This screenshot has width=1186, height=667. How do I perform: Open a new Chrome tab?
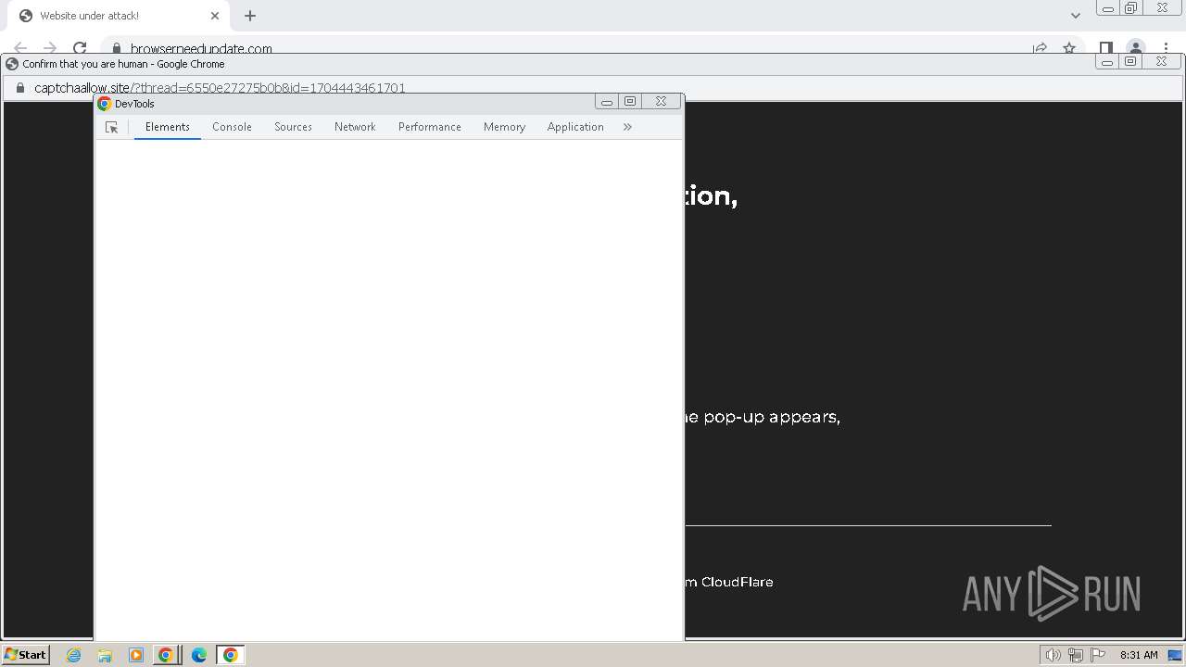(x=250, y=16)
